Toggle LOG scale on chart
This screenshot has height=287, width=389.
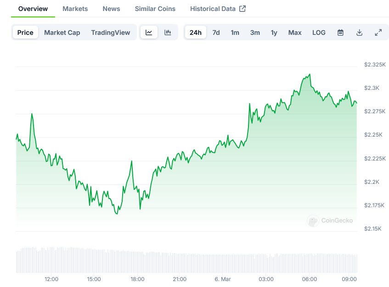[x=319, y=33]
